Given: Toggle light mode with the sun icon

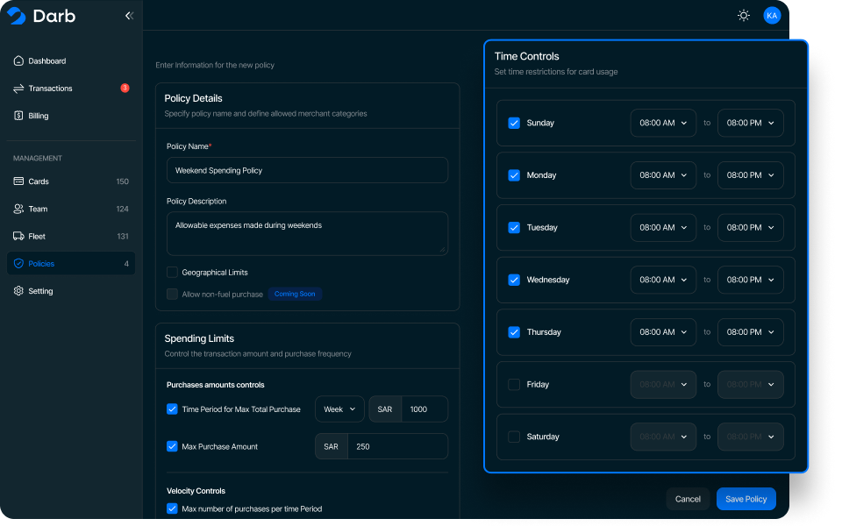Looking at the screenshot, I should (x=744, y=16).
